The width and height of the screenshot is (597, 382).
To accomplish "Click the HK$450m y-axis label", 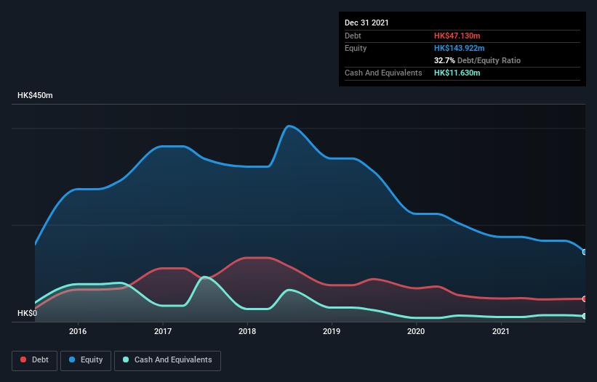I will 35,95.
